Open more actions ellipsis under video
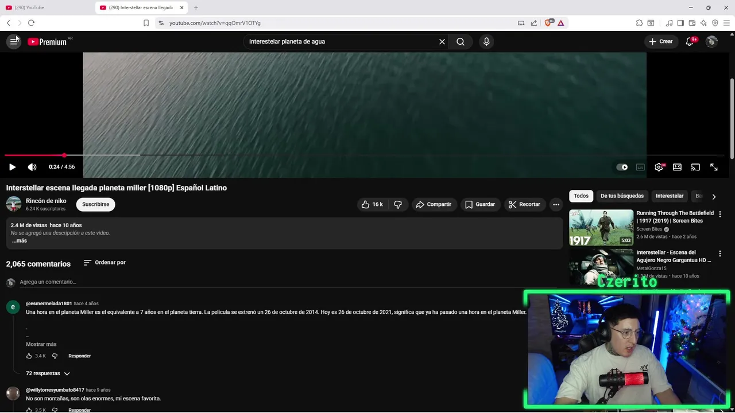 556,204
